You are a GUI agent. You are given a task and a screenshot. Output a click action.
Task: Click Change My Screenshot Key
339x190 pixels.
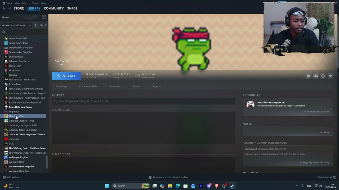coord(315,162)
